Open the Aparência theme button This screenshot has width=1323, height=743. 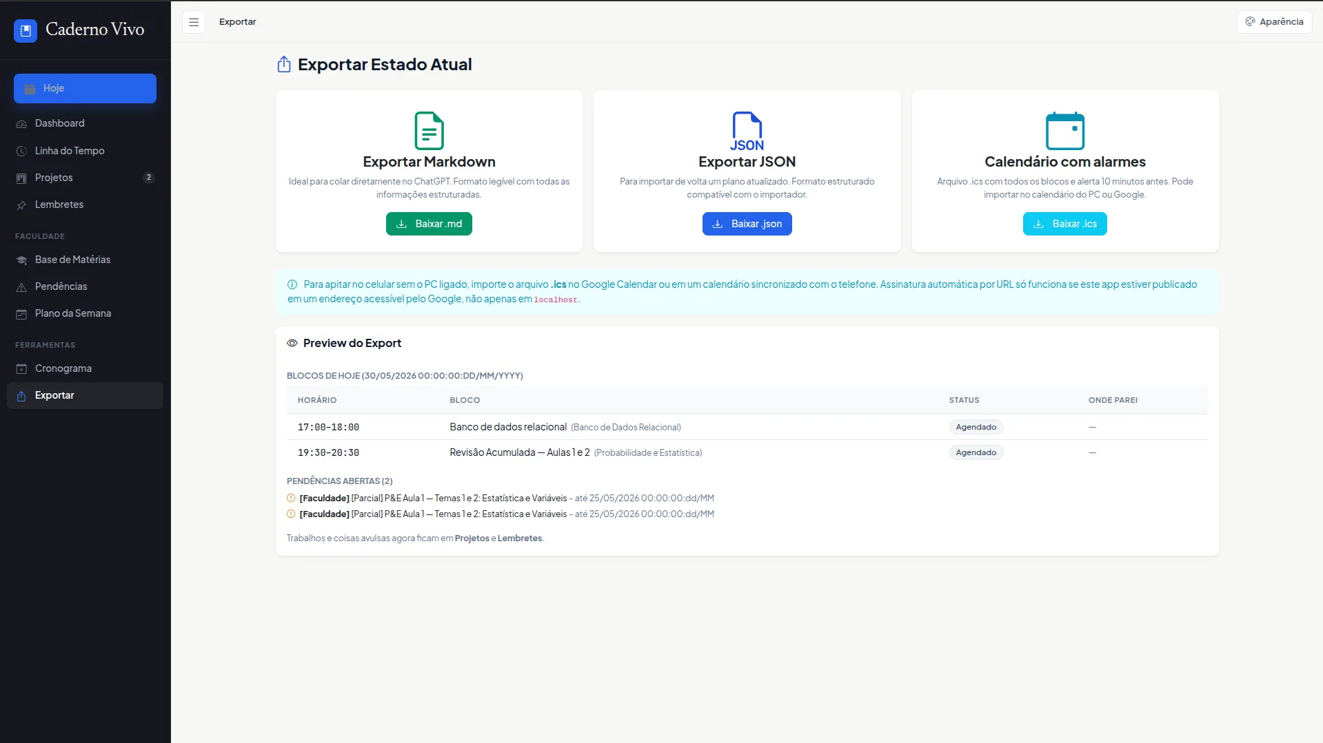(x=1274, y=22)
